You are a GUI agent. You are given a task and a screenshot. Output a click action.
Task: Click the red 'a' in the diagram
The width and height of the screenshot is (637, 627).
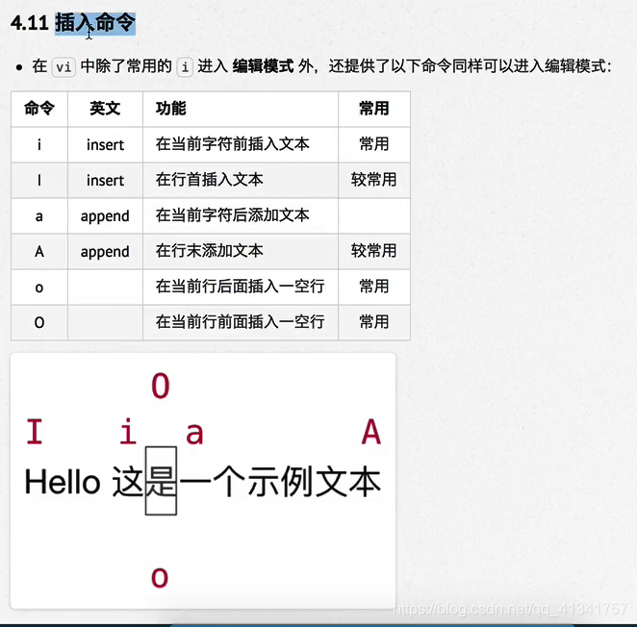tap(194, 434)
